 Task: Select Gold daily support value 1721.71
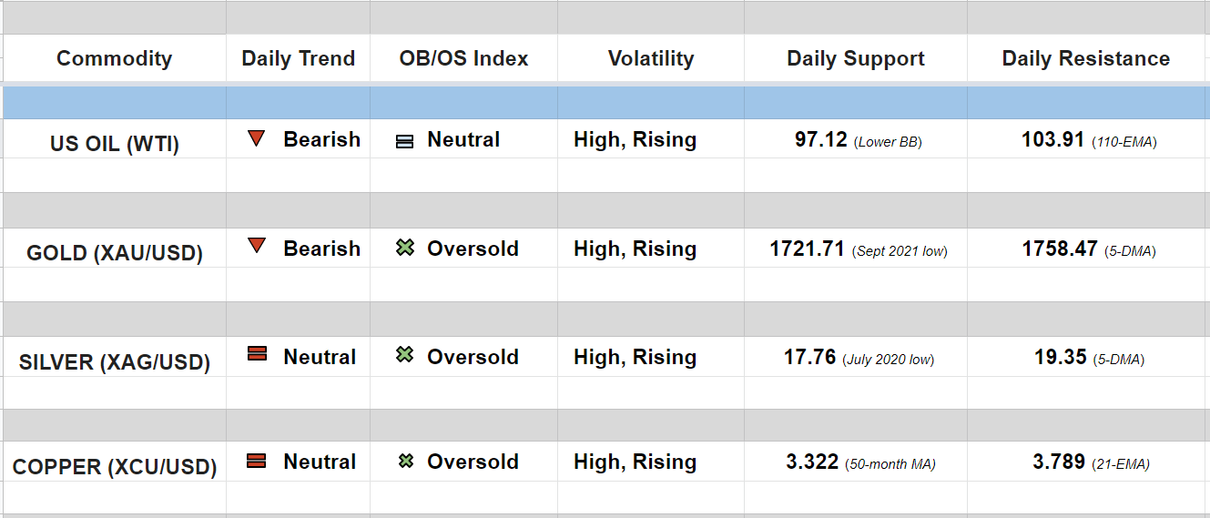(808, 249)
